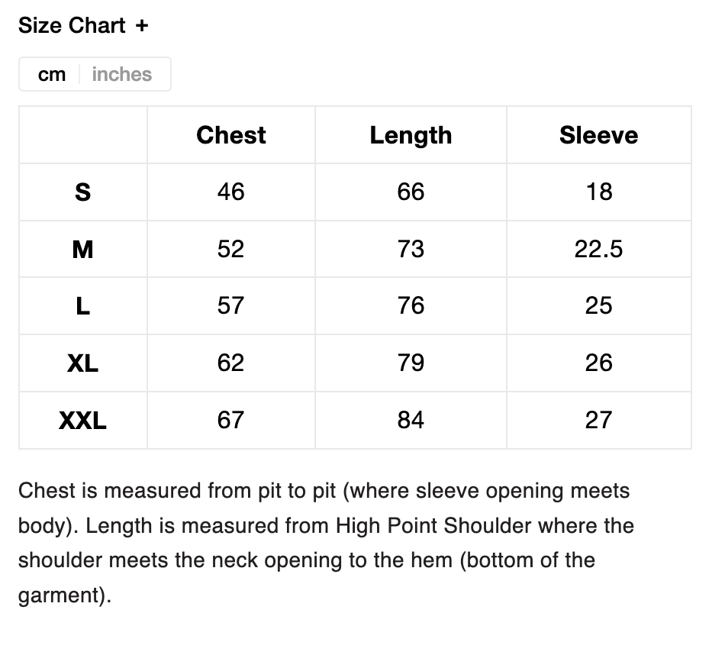Click the Length column header
Image resolution: width=725 pixels, height=655 pixels.
[x=411, y=135]
